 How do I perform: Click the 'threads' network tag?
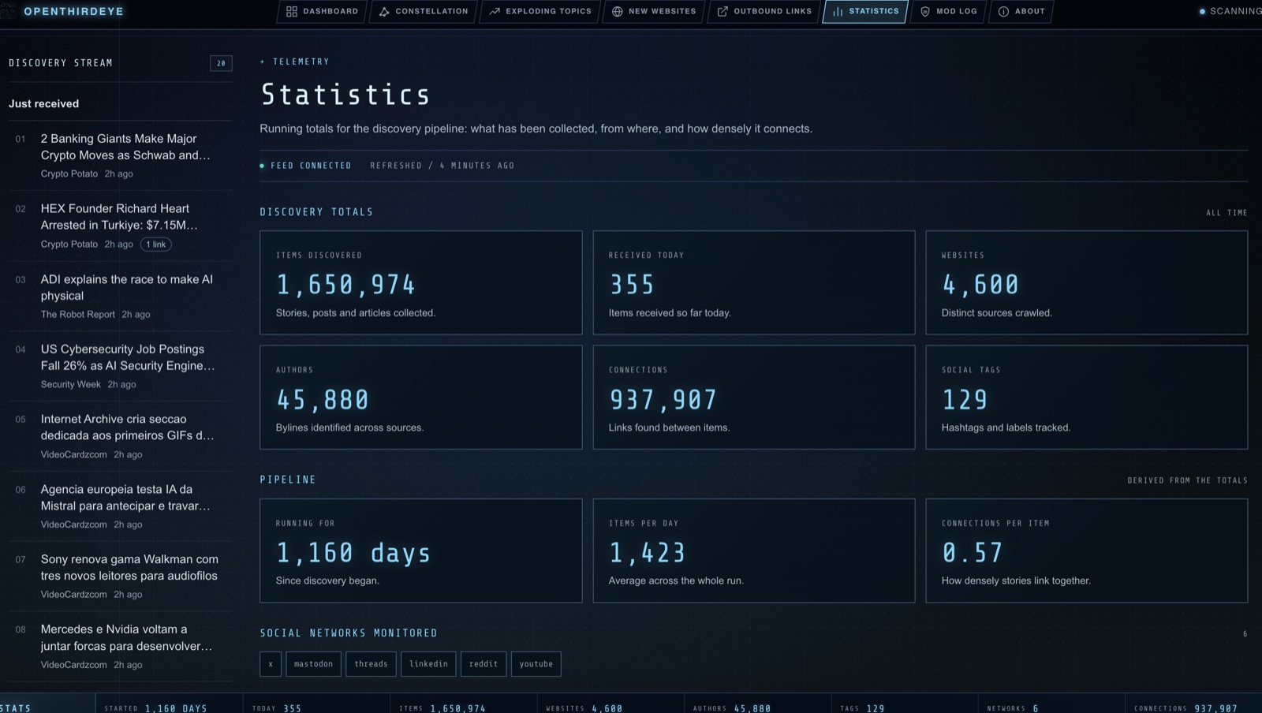pyautogui.click(x=372, y=664)
